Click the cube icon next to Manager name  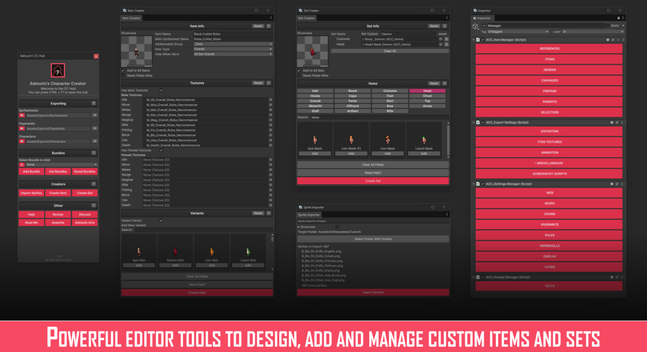click(476, 26)
